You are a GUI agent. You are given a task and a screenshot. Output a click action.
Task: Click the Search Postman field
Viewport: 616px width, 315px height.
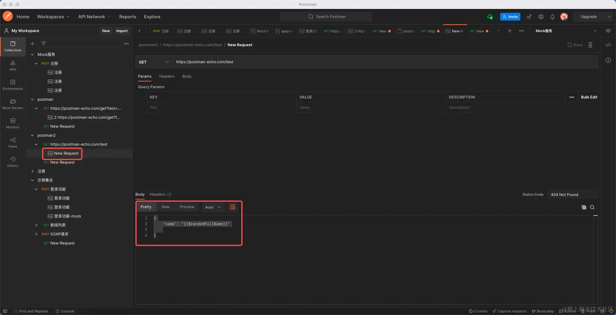(326, 17)
